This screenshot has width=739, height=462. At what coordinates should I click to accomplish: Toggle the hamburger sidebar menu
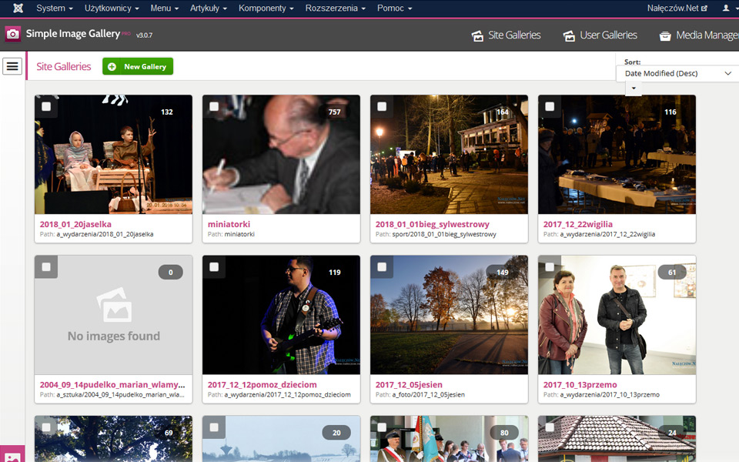point(12,66)
